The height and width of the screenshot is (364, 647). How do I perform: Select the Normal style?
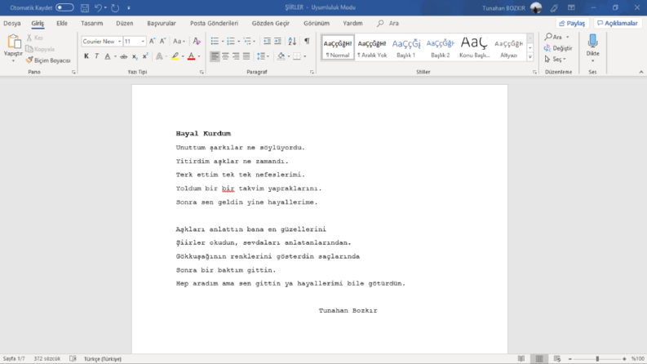pyautogui.click(x=338, y=48)
